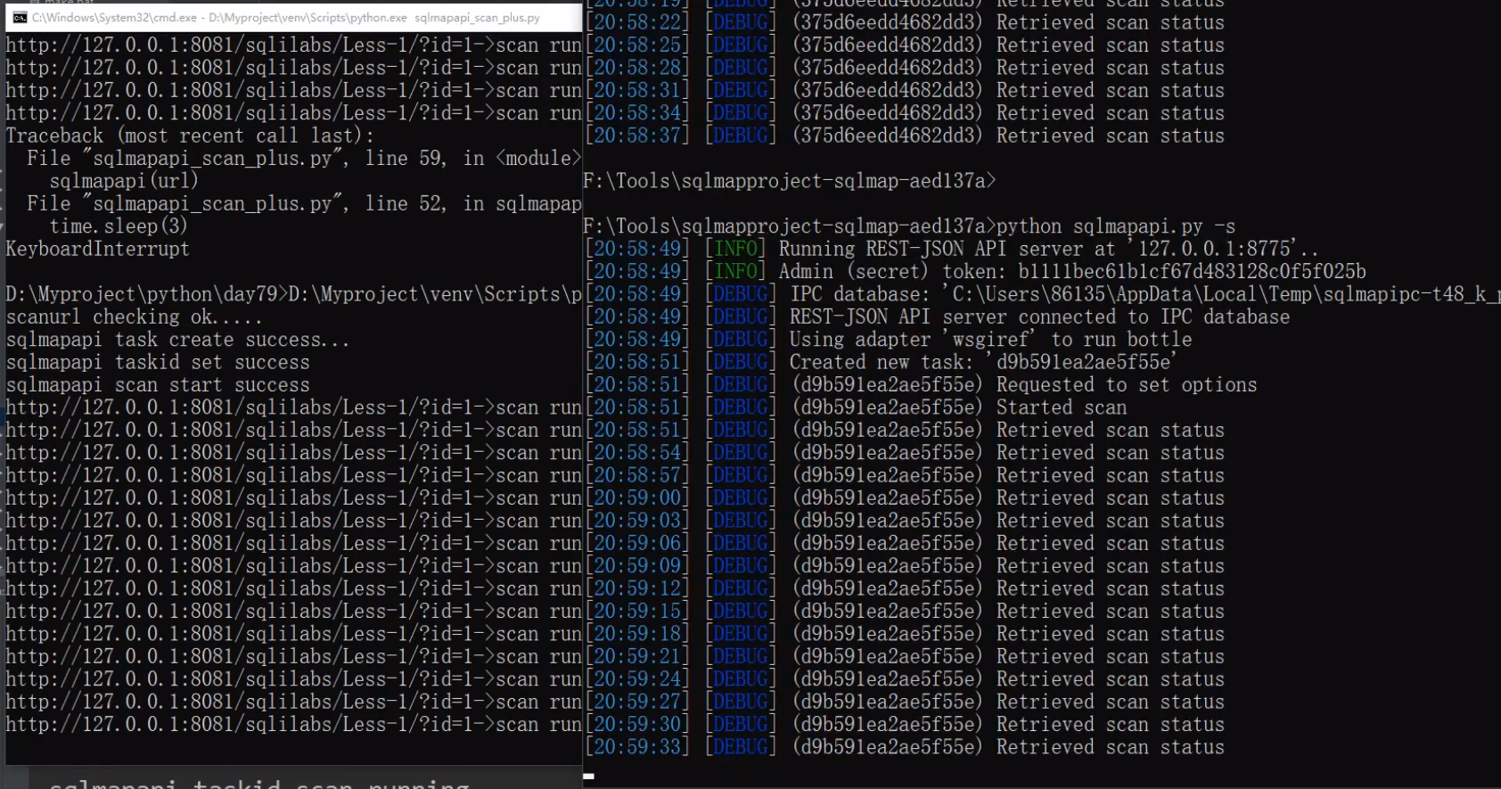The height and width of the screenshot is (789, 1501).
Task: Click the empty 'F:\Tools\sqlmapproject-sqlmap-aed137a>' prompt line
Action: (x=789, y=181)
